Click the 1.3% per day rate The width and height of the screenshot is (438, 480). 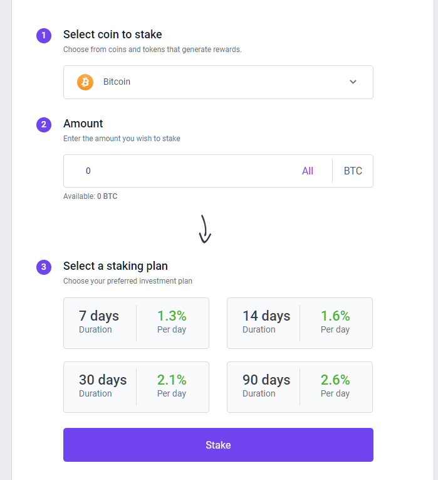click(x=172, y=316)
